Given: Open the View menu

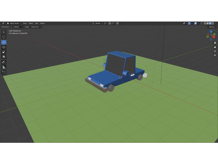Looking at the screenshot, I should (25, 23).
